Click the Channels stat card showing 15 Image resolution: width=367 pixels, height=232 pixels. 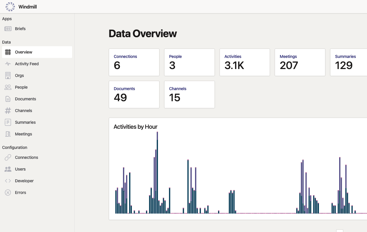[x=189, y=94]
